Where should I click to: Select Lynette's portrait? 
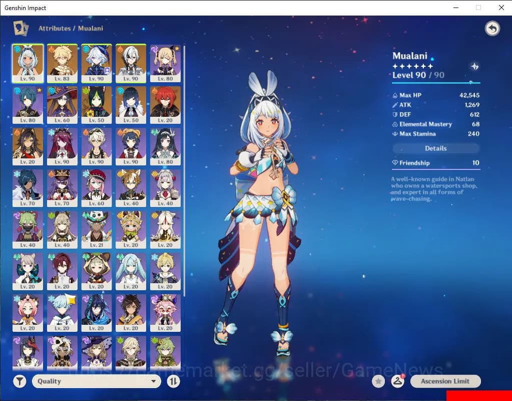[x=28, y=271]
